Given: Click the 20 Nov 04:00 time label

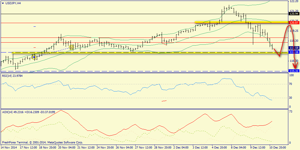Looking at the screenshot, I should [x=67, y=148].
